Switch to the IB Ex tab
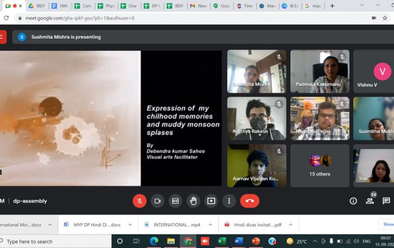This screenshot has height=248, width=394. 290,6
